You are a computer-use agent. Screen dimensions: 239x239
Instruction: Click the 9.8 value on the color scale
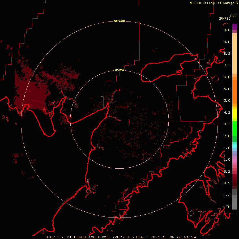[x=227, y=30]
